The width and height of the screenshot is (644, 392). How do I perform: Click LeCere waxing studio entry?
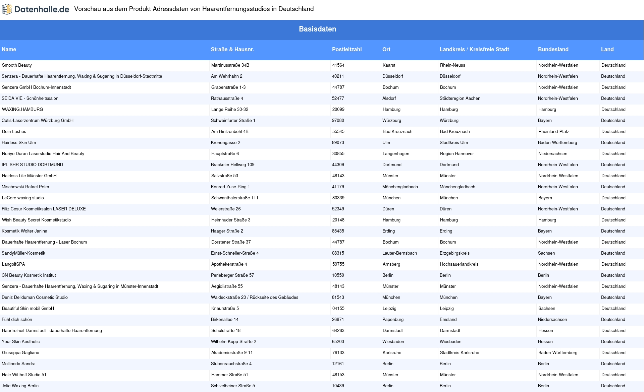pyautogui.click(x=23, y=198)
